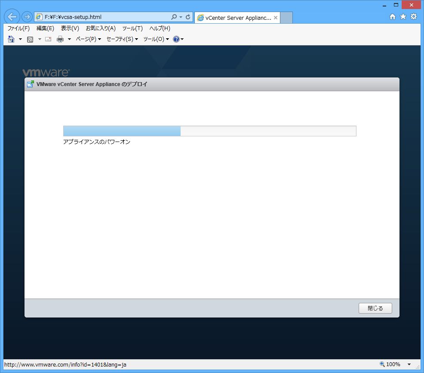Open the 編集(E) menu
This screenshot has height=373, width=424.
coord(45,28)
